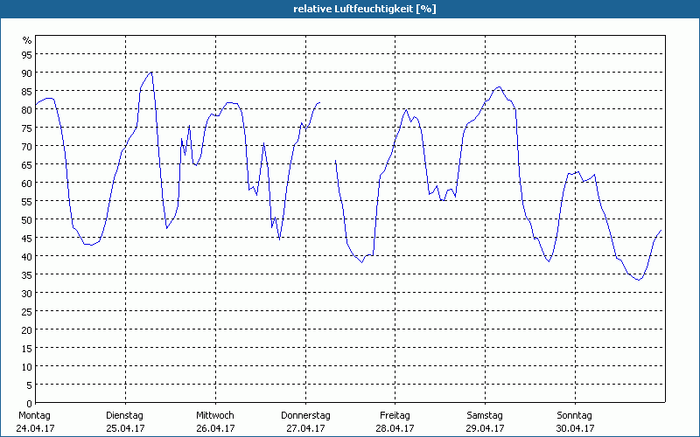Select the 60 y-axis label
The width and height of the screenshot is (700, 437).
[x=27, y=183]
